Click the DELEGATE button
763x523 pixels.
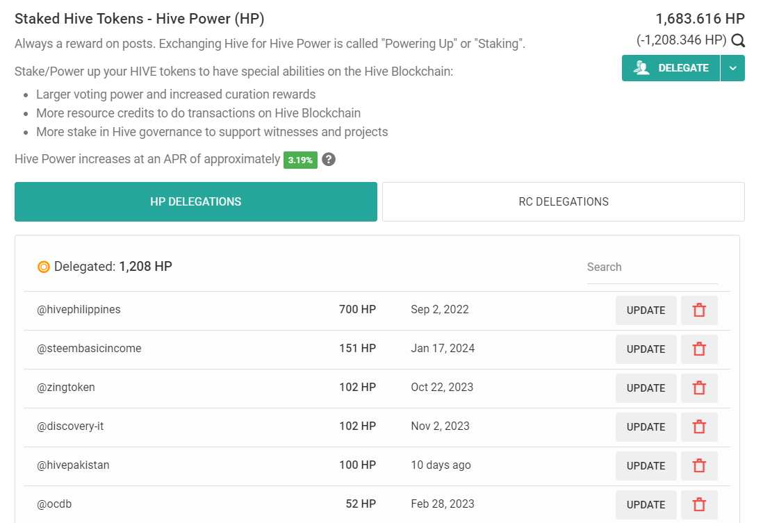point(671,68)
